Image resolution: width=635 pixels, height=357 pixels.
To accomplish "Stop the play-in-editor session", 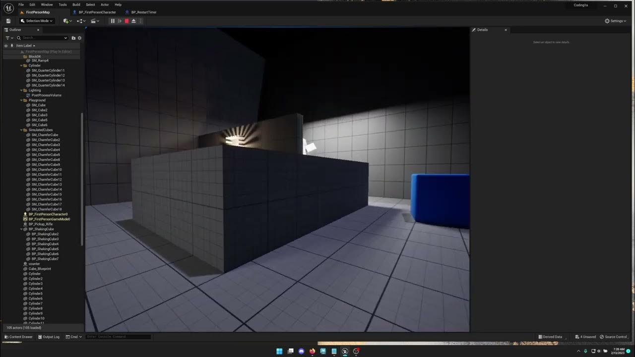I will pyautogui.click(x=127, y=21).
